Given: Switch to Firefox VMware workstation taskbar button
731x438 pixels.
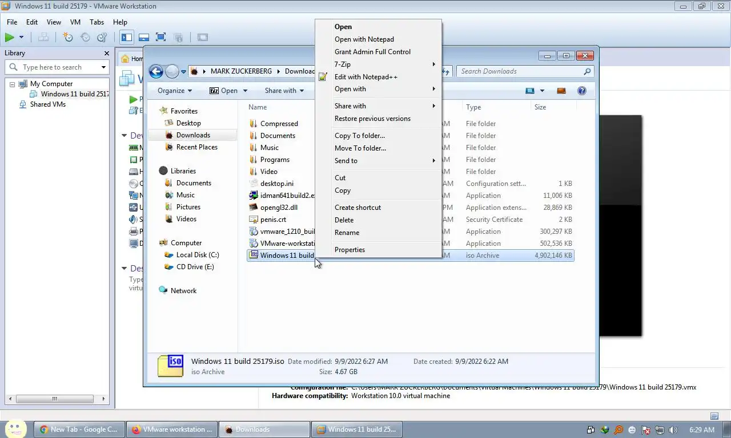Looking at the screenshot, I should click(172, 429).
